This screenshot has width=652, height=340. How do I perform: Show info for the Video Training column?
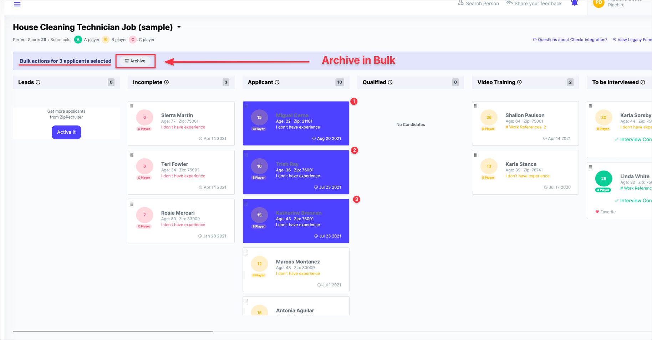pos(519,82)
